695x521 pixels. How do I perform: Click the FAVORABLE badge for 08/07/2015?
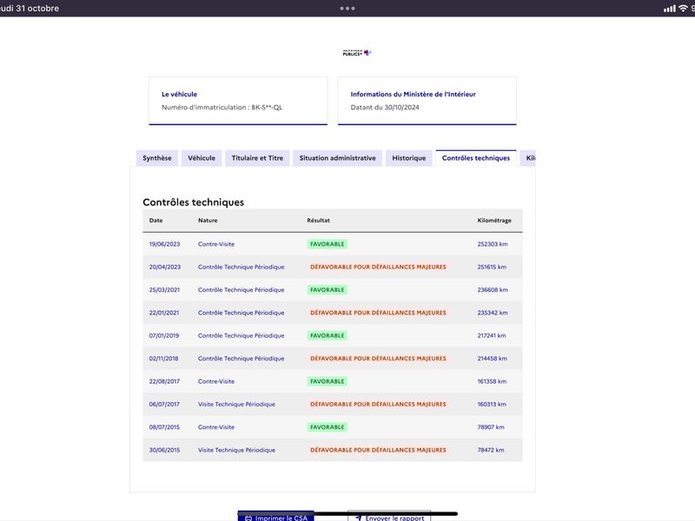(x=328, y=427)
